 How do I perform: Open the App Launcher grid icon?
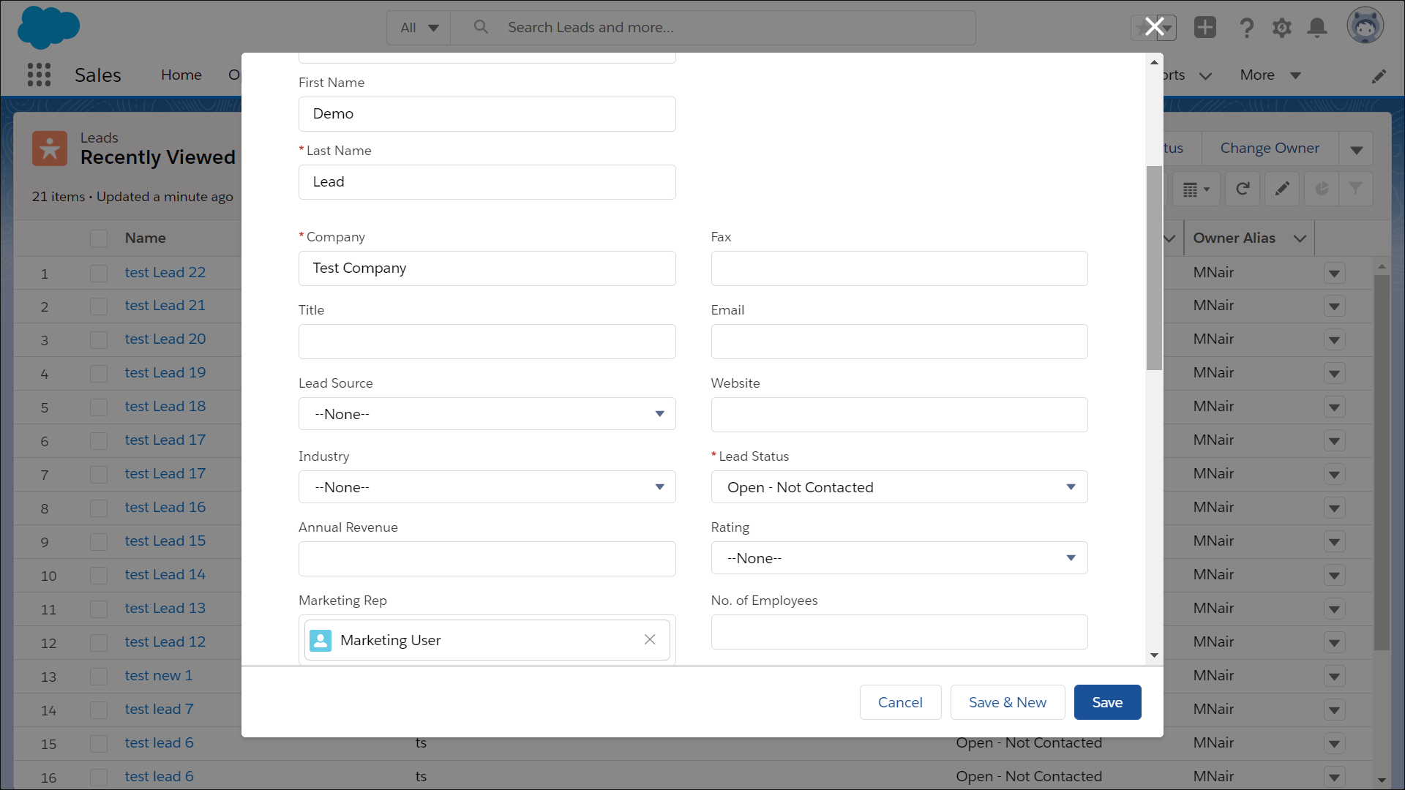[x=39, y=75]
